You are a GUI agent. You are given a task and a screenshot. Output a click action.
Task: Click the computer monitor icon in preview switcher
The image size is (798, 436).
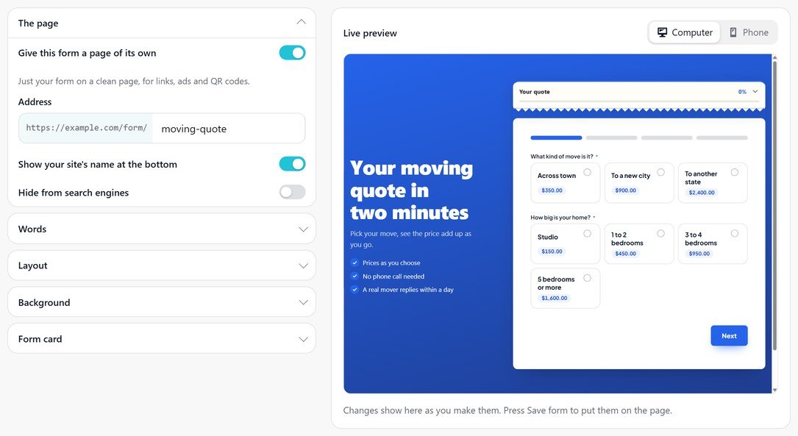(x=662, y=32)
